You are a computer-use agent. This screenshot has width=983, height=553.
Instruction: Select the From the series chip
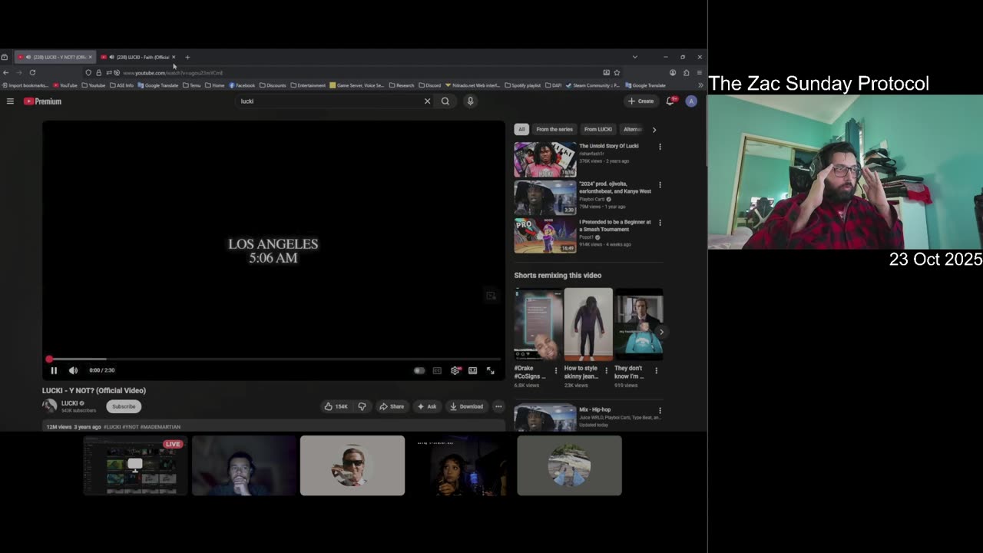click(x=554, y=129)
